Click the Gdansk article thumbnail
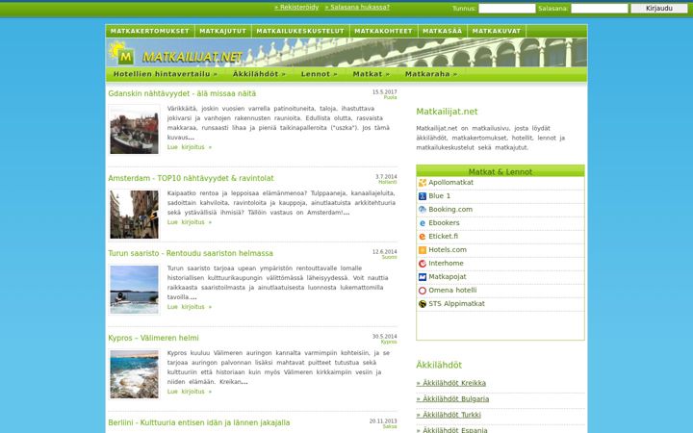The width and height of the screenshot is (693, 433). pyautogui.click(x=134, y=130)
